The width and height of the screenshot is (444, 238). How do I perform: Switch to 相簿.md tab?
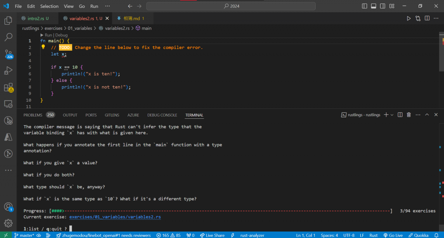tap(134, 18)
